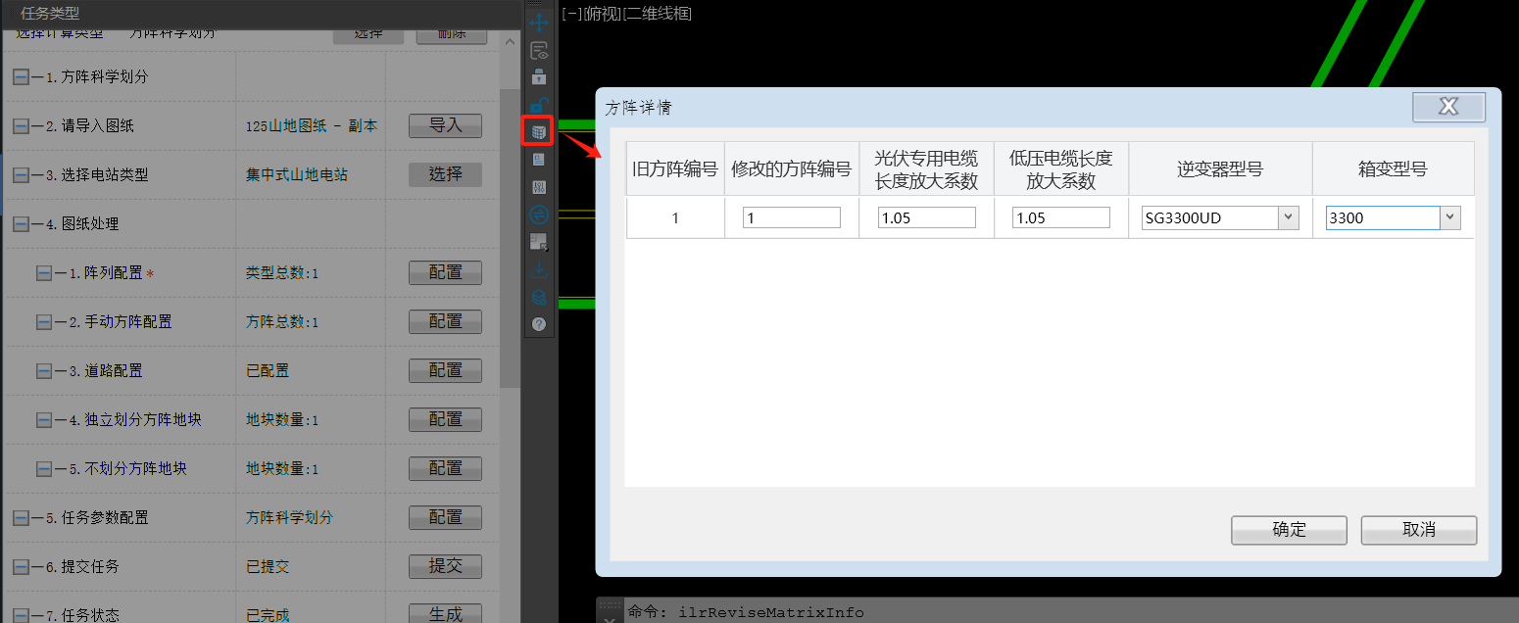Open matrix details via red-boxed cube icon

coord(538,131)
